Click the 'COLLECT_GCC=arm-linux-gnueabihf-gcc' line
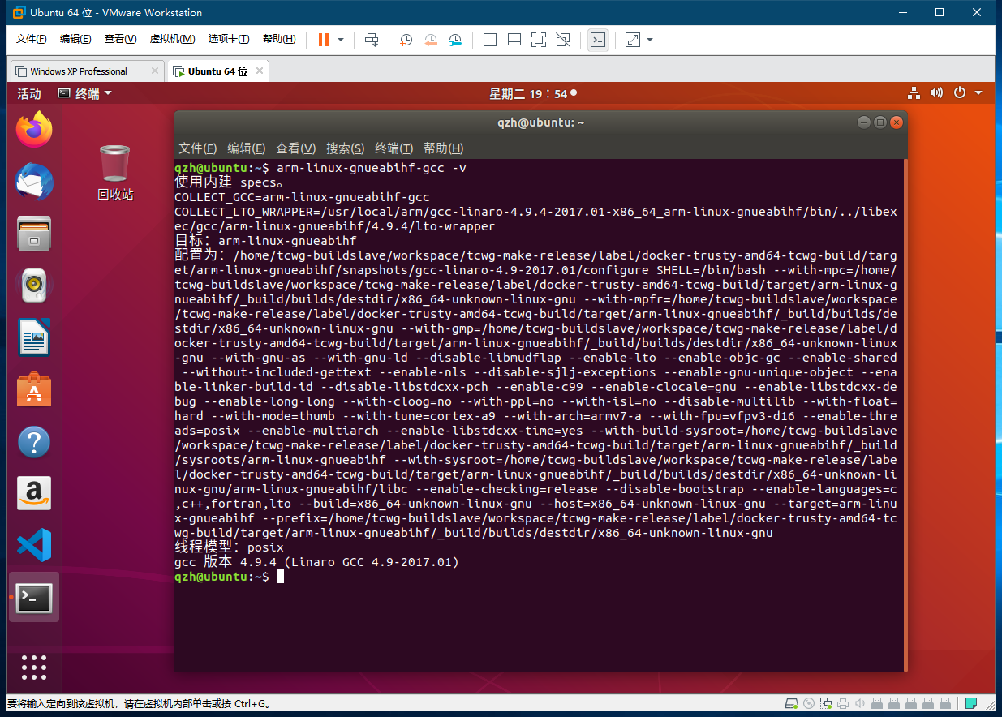The height and width of the screenshot is (717, 1002). pos(302,196)
